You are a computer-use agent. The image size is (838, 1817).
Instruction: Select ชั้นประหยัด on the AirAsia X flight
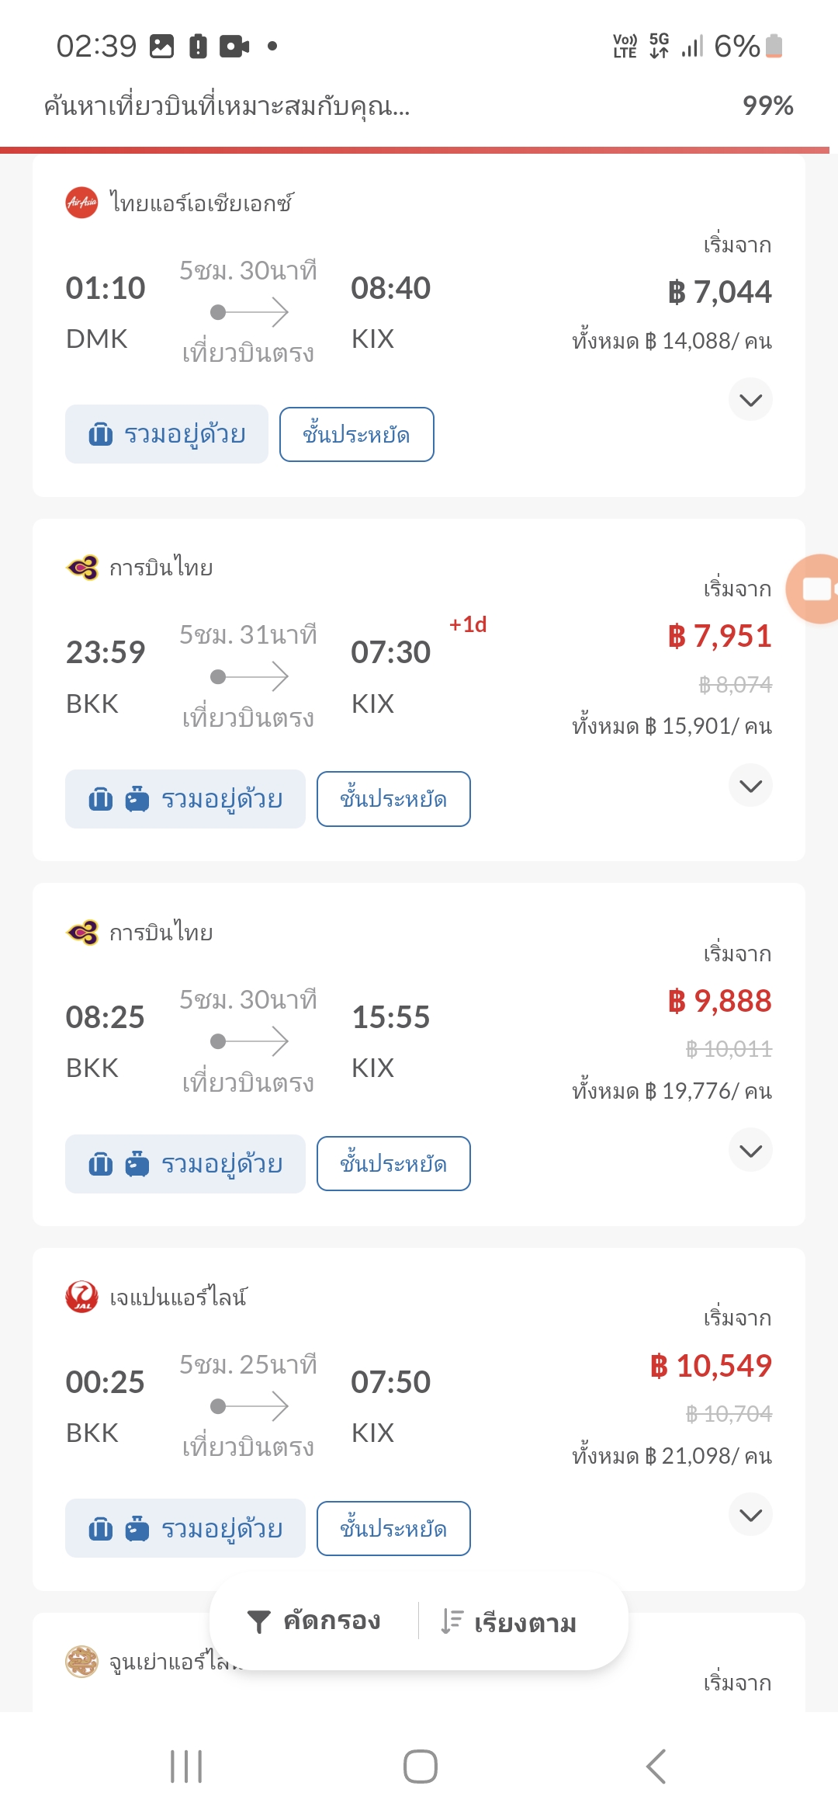(x=357, y=434)
